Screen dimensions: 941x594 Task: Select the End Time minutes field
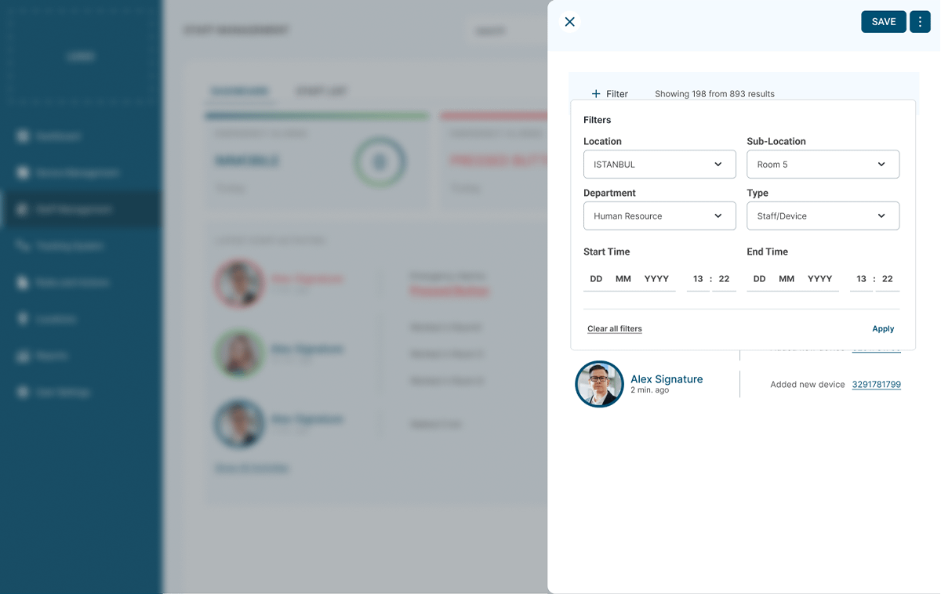(888, 279)
